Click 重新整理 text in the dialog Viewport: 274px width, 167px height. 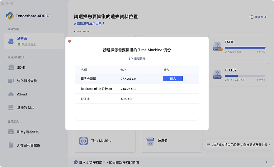[140, 59]
